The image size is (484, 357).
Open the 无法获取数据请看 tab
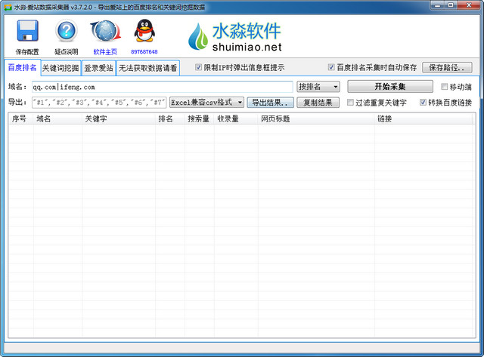(148, 68)
